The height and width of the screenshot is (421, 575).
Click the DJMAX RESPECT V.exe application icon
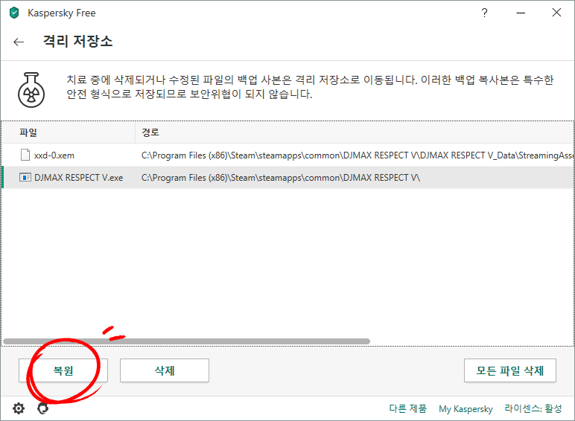[x=25, y=178]
